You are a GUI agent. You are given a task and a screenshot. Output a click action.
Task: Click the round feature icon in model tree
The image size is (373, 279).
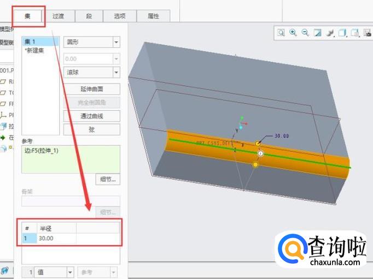click(x=3, y=149)
